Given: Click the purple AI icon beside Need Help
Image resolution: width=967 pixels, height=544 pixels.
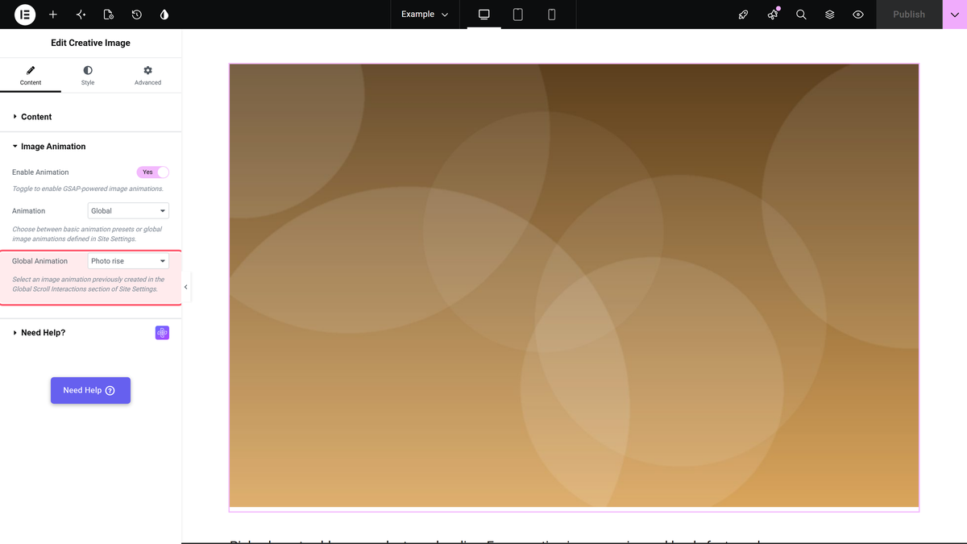Looking at the screenshot, I should [x=162, y=333].
